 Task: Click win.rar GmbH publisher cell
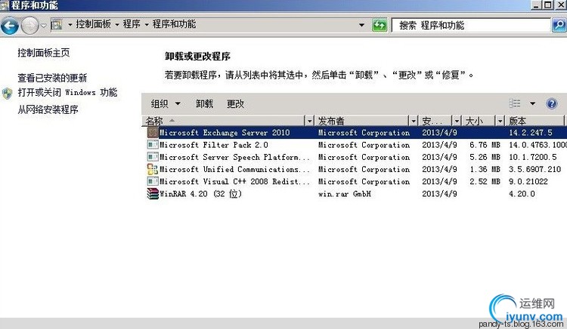click(x=345, y=194)
